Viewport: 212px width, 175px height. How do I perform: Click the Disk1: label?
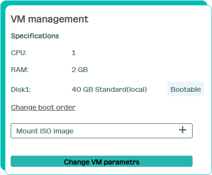pyautogui.click(x=21, y=89)
